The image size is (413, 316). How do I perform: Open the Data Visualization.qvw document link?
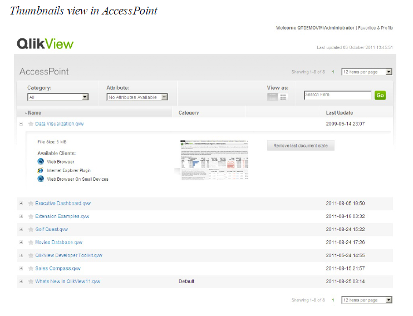click(59, 124)
